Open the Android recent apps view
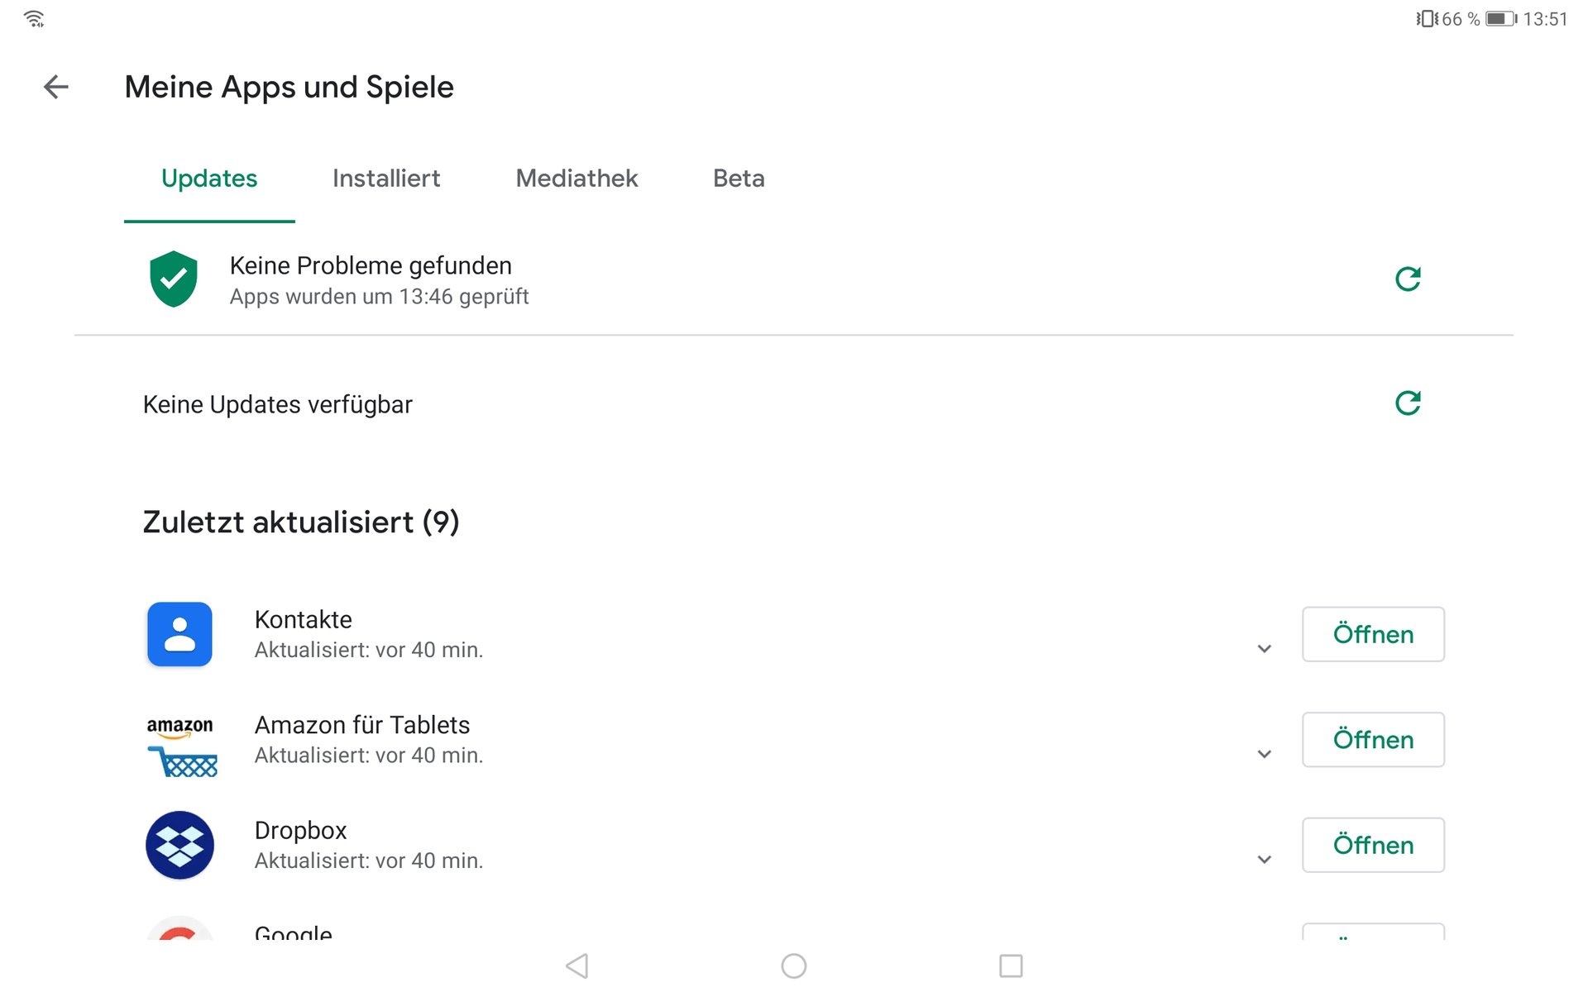The width and height of the screenshot is (1588, 992). coord(1011,966)
